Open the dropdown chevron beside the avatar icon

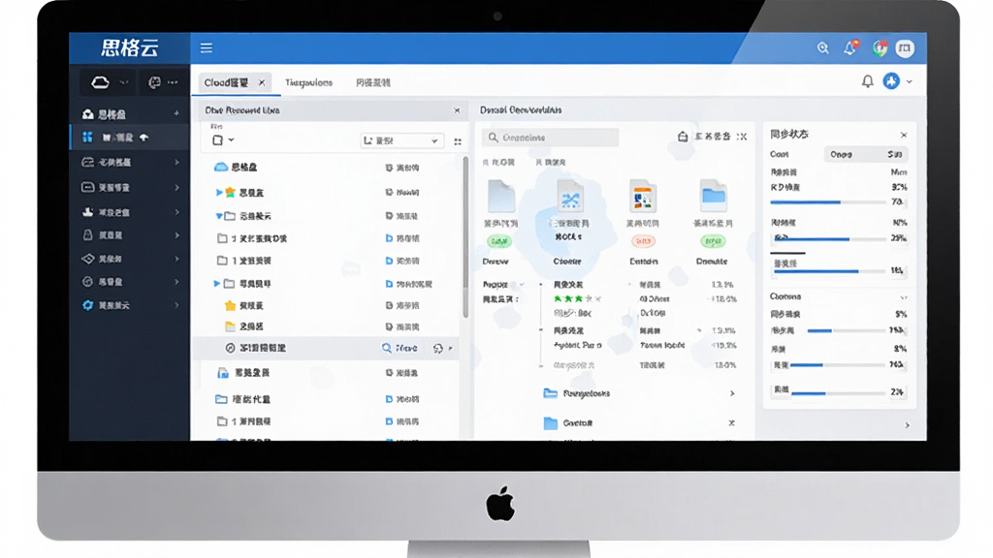pos(910,81)
